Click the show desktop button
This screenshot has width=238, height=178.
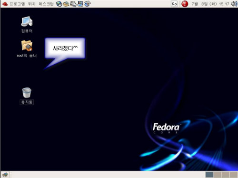click(x=5, y=175)
